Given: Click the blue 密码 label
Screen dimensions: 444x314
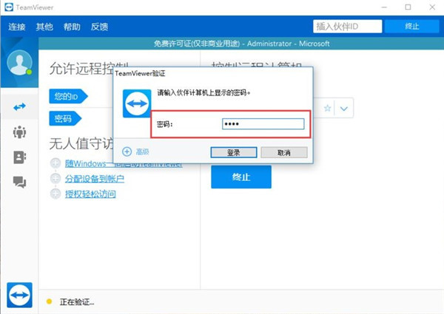Looking at the screenshot, I should pyautogui.click(x=65, y=118).
